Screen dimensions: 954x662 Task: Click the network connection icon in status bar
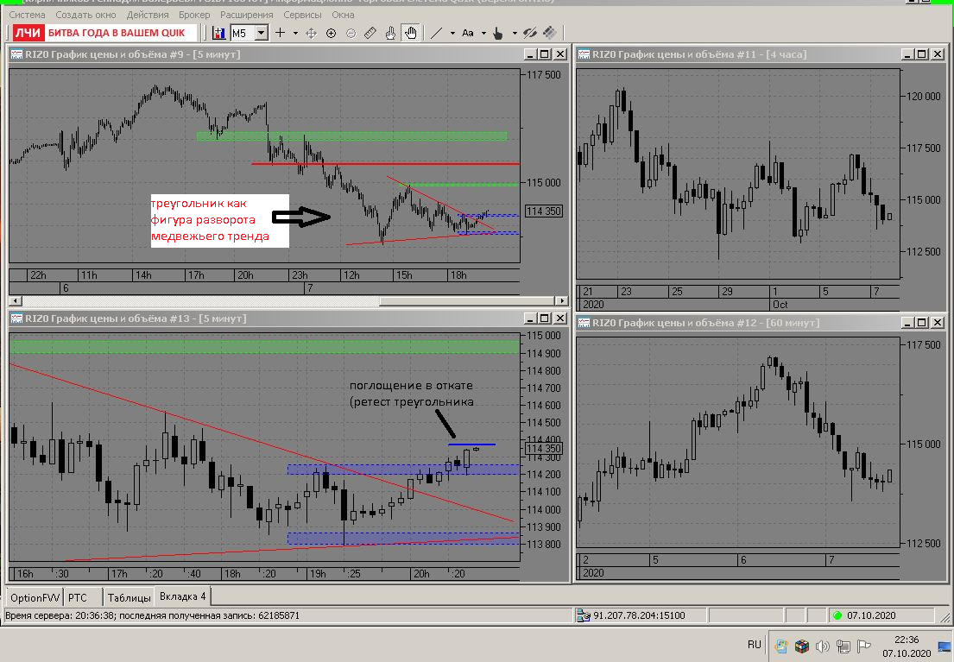point(584,615)
